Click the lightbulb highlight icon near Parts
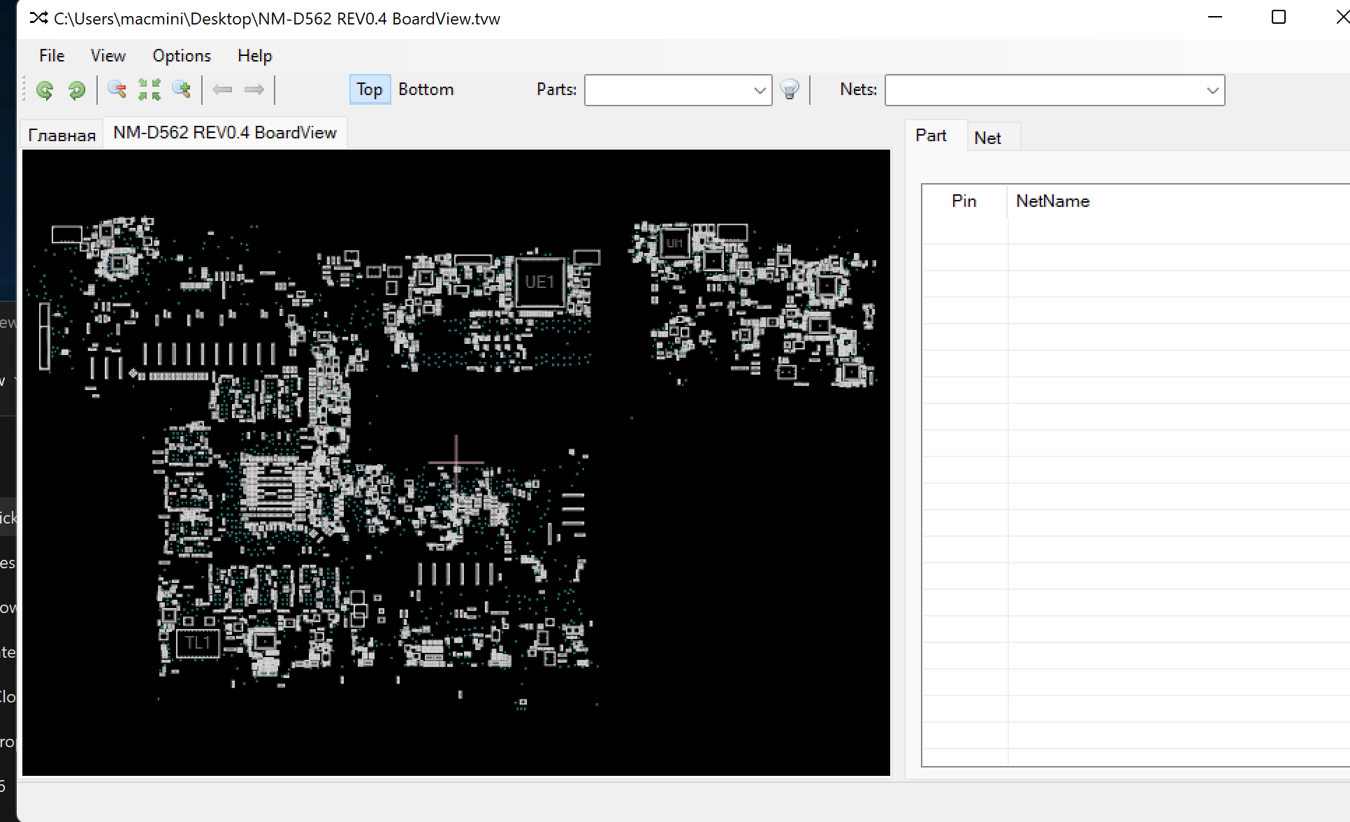Screen dimensions: 1350x822 coord(790,89)
